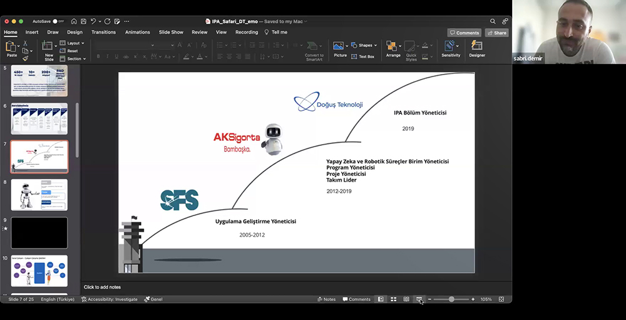Toggle the AutoSave switch

58,21
